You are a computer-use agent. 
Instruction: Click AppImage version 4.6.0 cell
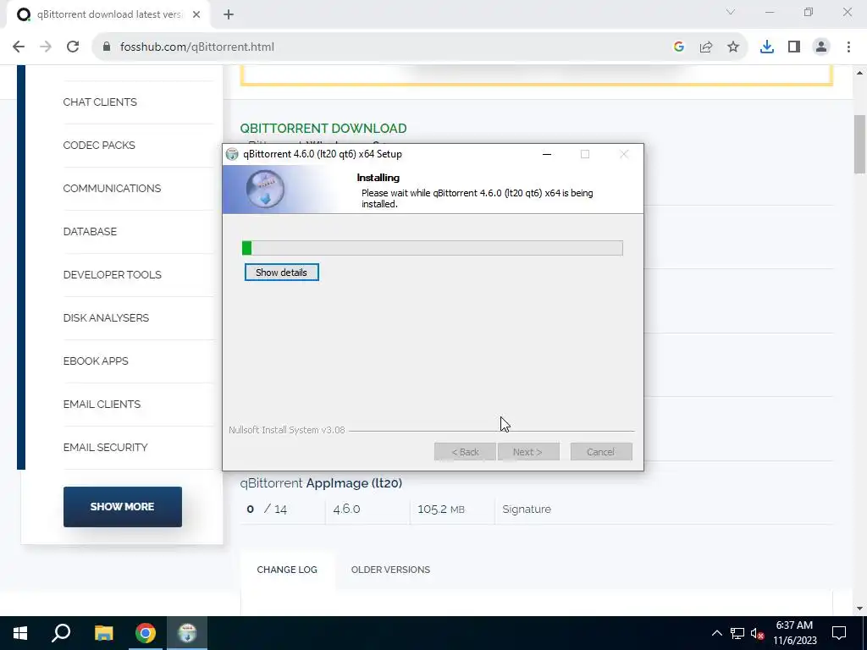(x=346, y=509)
